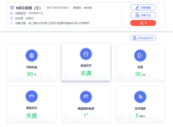The image size is (173, 127).
Task: Open the red alert button showing 4
Action: 143,23
